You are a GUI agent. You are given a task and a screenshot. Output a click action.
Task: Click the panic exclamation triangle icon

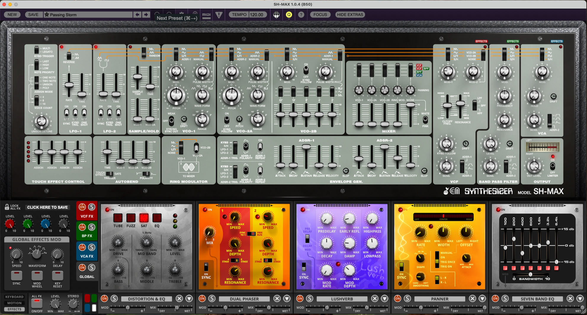[x=219, y=15]
